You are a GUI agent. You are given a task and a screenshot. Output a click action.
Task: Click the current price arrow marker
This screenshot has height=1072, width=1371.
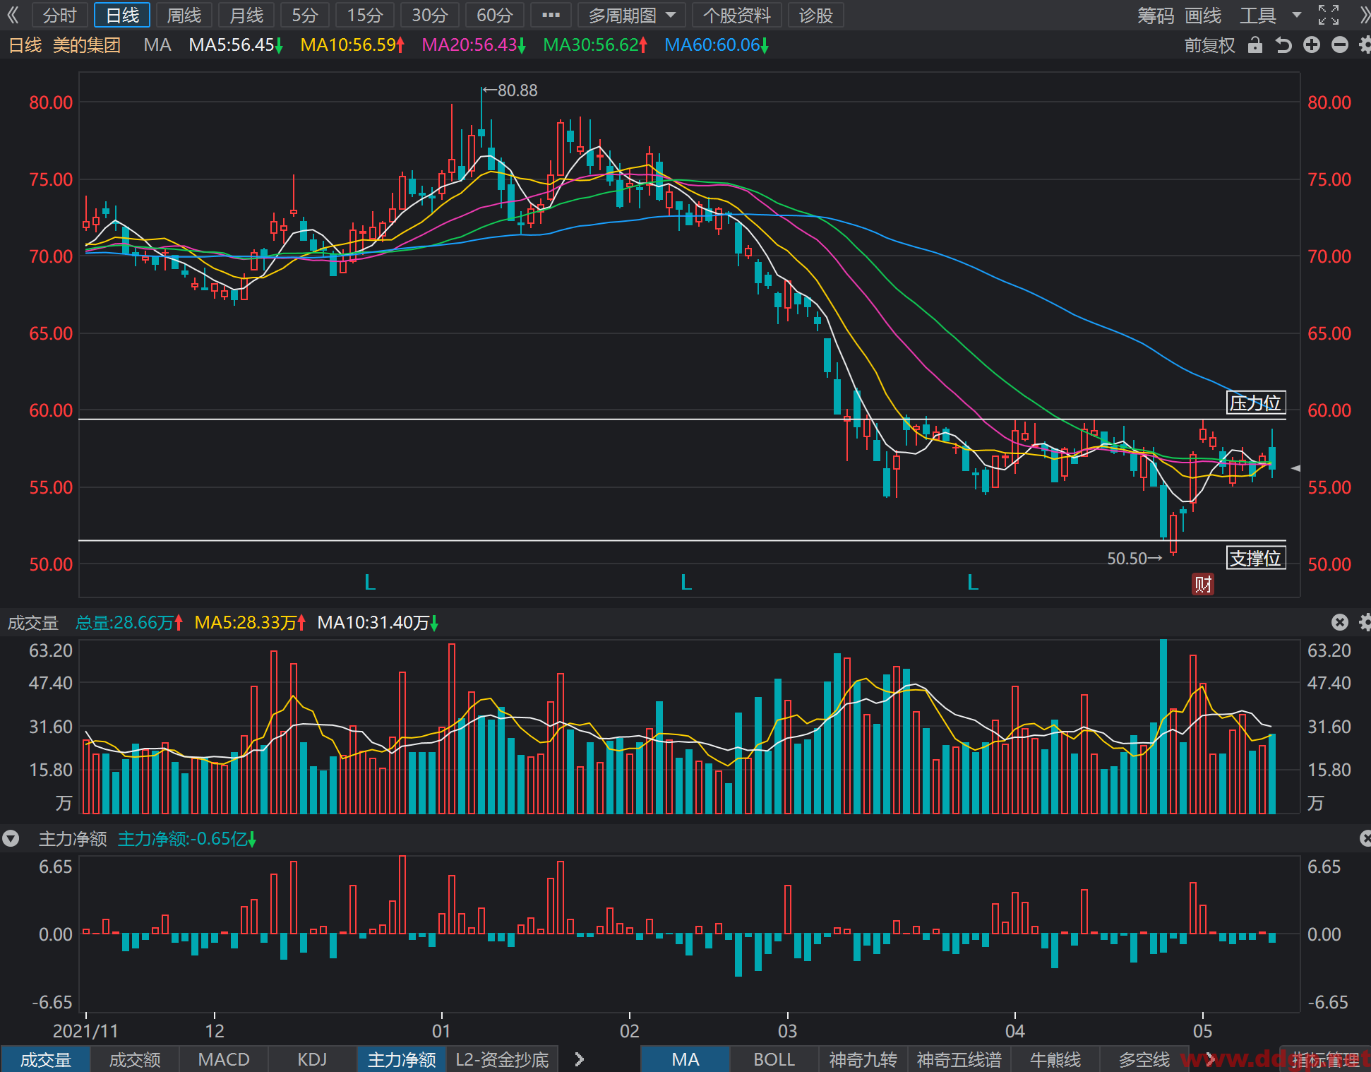click(1295, 468)
